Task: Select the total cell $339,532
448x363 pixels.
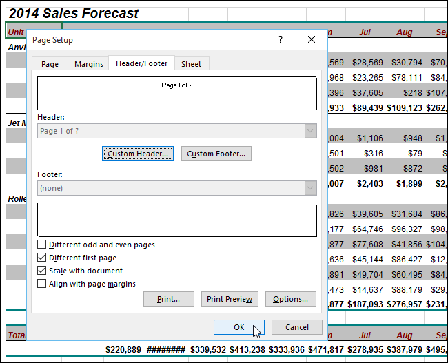Action: coord(208,350)
